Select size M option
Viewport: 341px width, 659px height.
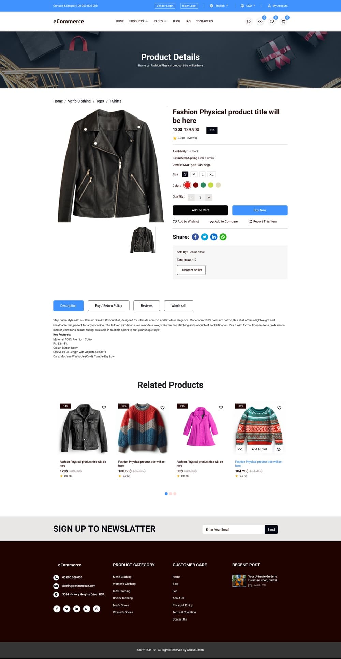[x=194, y=174]
